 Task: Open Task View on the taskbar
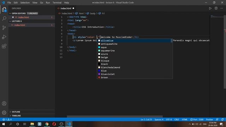tap(25, 124)
